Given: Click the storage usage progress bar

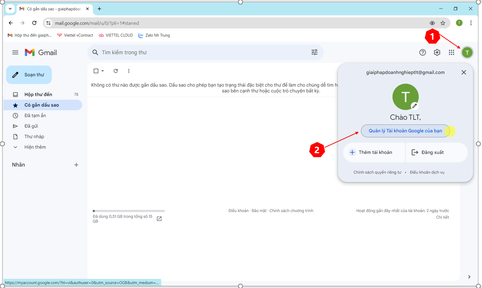Looking at the screenshot, I should pos(129,211).
